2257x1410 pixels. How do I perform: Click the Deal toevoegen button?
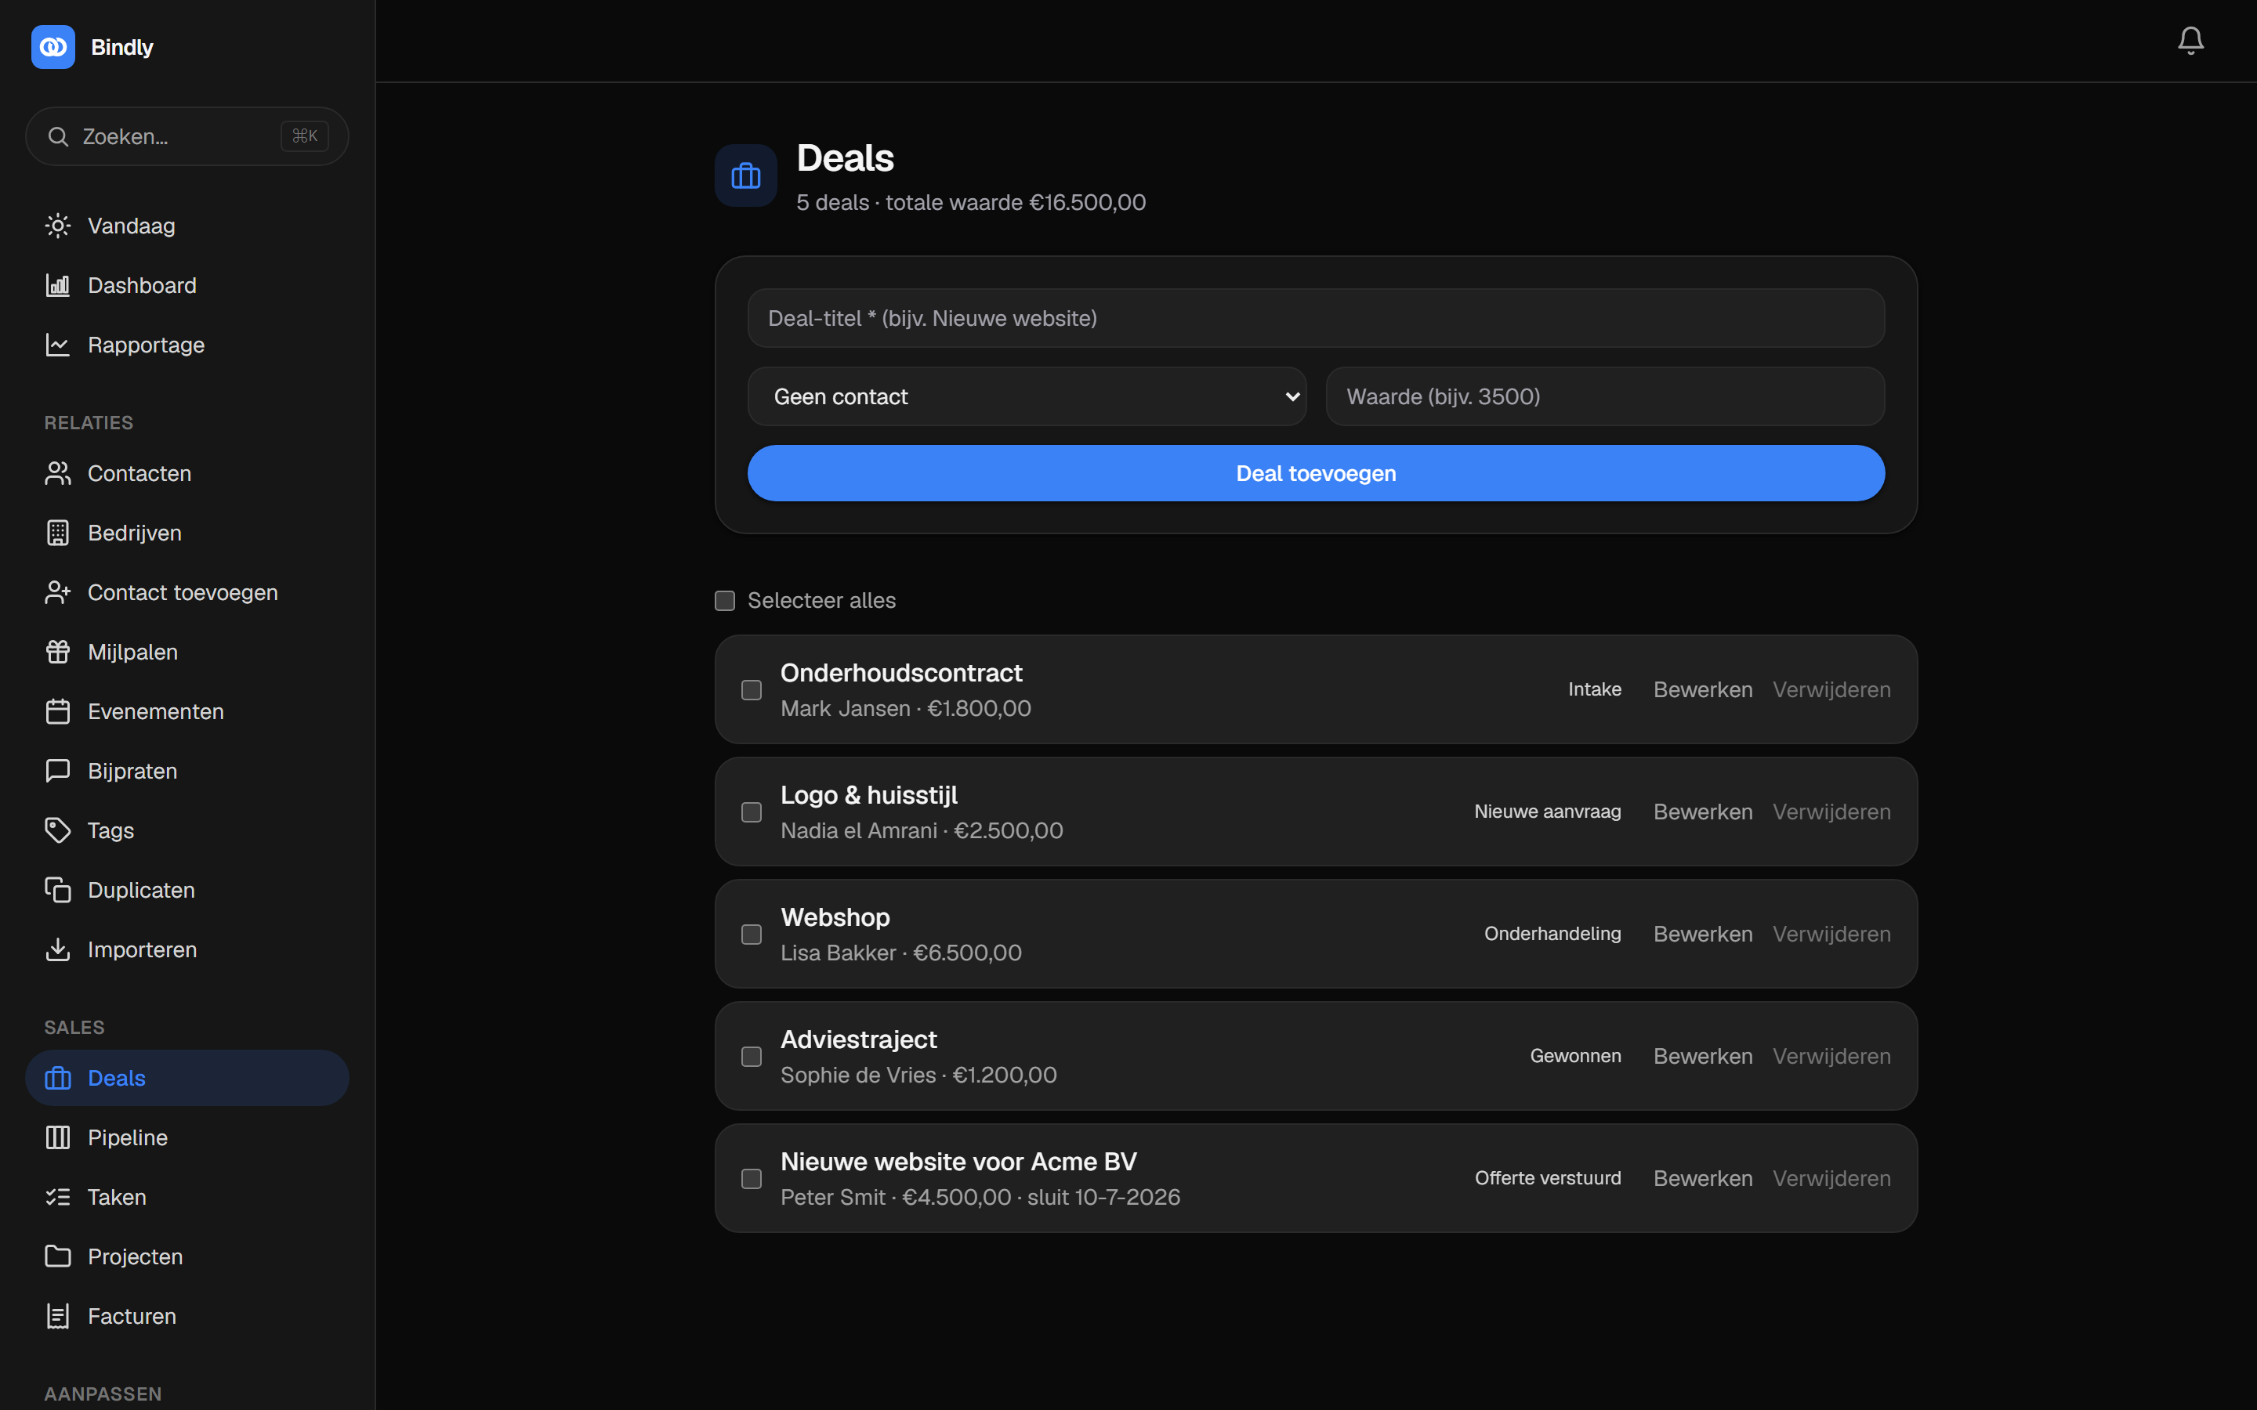tap(1316, 473)
